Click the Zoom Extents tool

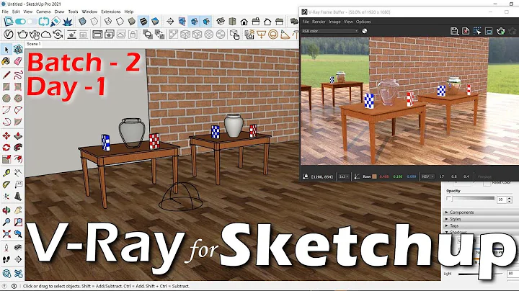tap(6, 234)
